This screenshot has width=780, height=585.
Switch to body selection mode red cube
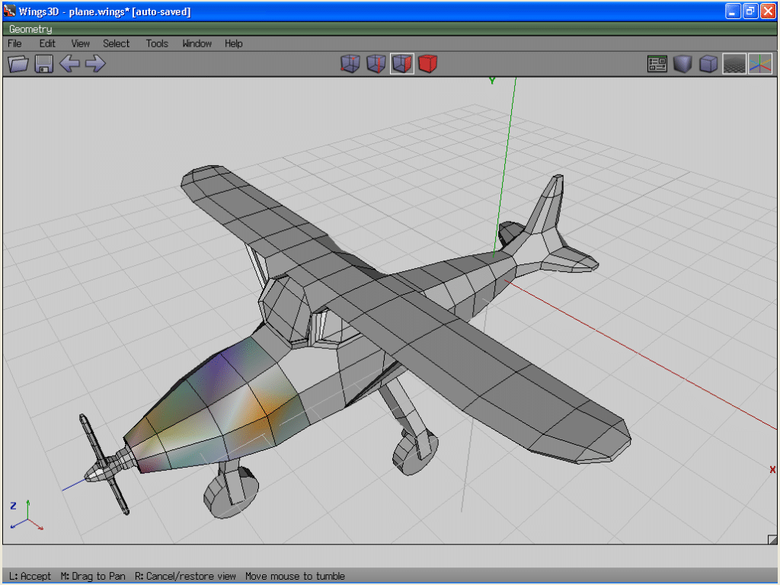coord(428,64)
